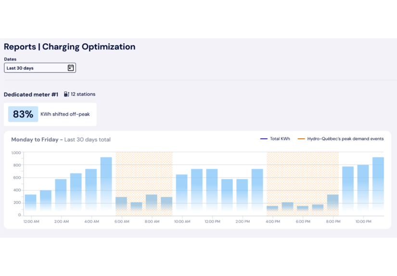The height and width of the screenshot is (276, 397).
Task: Click the 12 stations label
Action: (83, 94)
